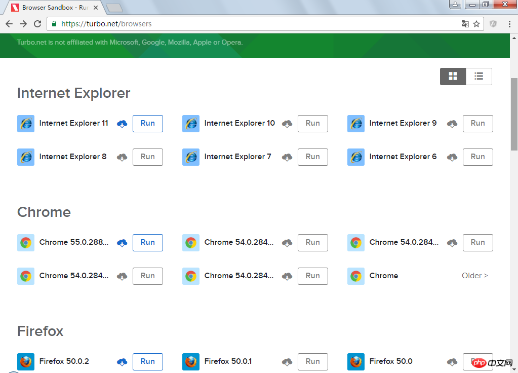
Task: View the secure site padlock info
Action: (54, 24)
